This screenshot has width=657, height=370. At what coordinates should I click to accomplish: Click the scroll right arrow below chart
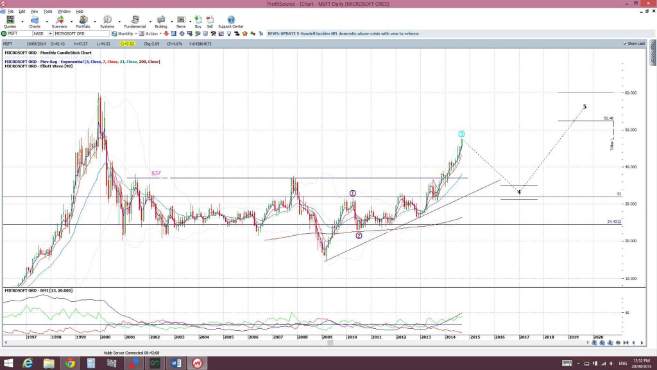[x=587, y=343]
